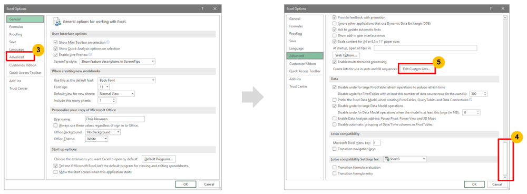Click the scrollbar thumb in Advanced options
Screen dimensions: 527x194
click(505, 158)
